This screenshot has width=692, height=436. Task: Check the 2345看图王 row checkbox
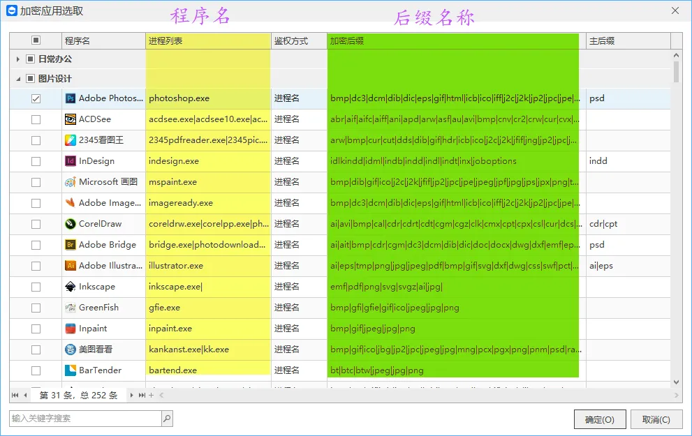(x=36, y=141)
